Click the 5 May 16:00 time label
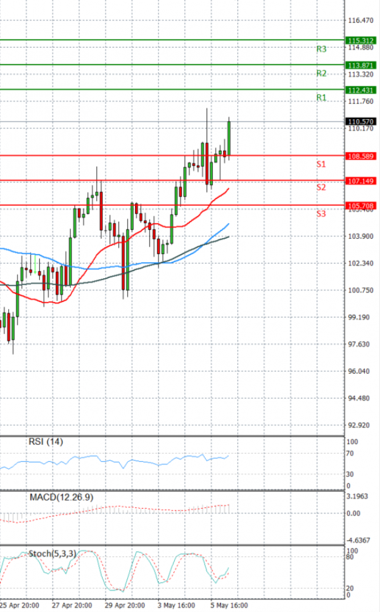The height and width of the screenshot is (612, 380). [229, 606]
